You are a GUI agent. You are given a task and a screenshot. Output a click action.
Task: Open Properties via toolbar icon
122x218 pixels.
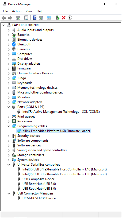26,18
